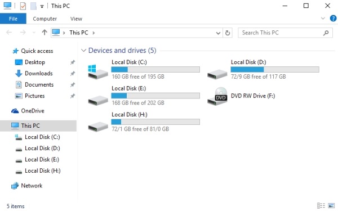Switch to large icons view in status bar
Image resolution: width=338 pixels, height=211 pixels.
pos(331,205)
